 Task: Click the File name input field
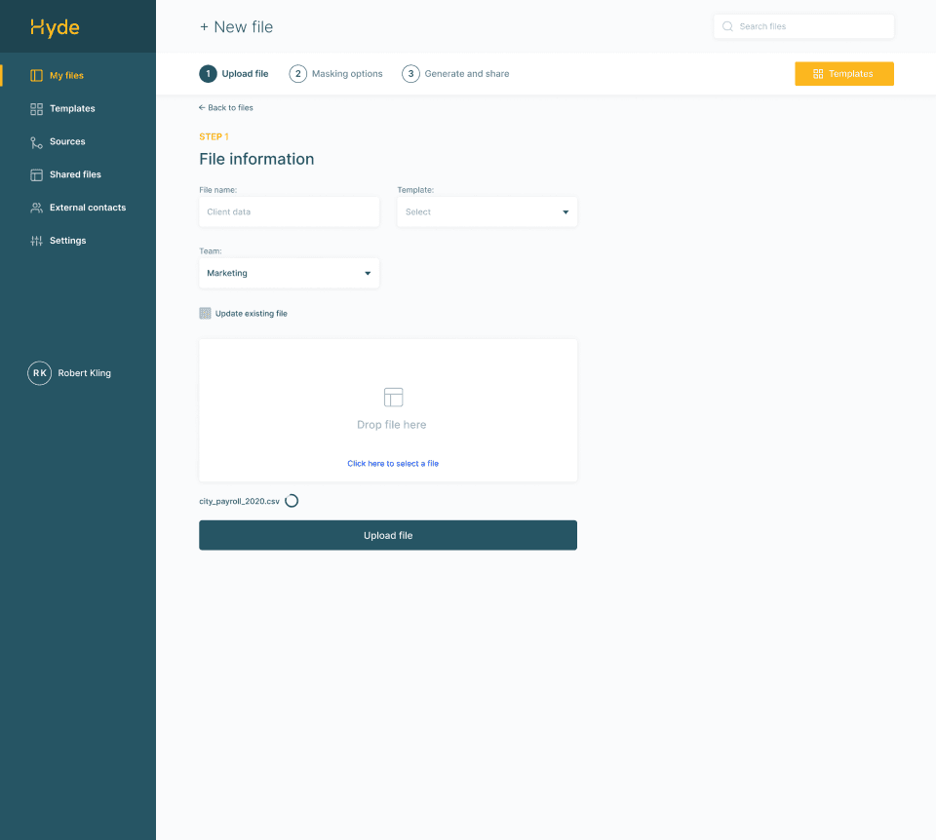point(289,211)
